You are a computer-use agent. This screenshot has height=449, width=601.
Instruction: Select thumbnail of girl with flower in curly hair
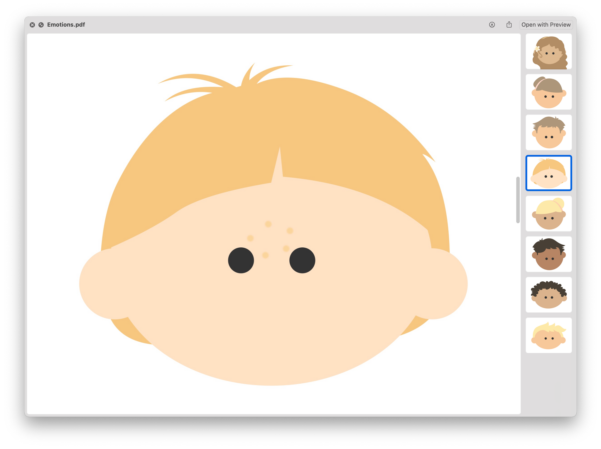tap(548, 52)
